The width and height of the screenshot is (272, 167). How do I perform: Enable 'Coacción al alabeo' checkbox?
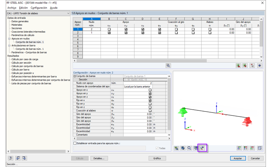(x=150, y=111)
